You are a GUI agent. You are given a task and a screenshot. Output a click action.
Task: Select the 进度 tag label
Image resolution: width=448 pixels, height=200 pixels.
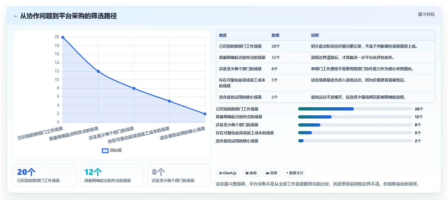pos(273,173)
